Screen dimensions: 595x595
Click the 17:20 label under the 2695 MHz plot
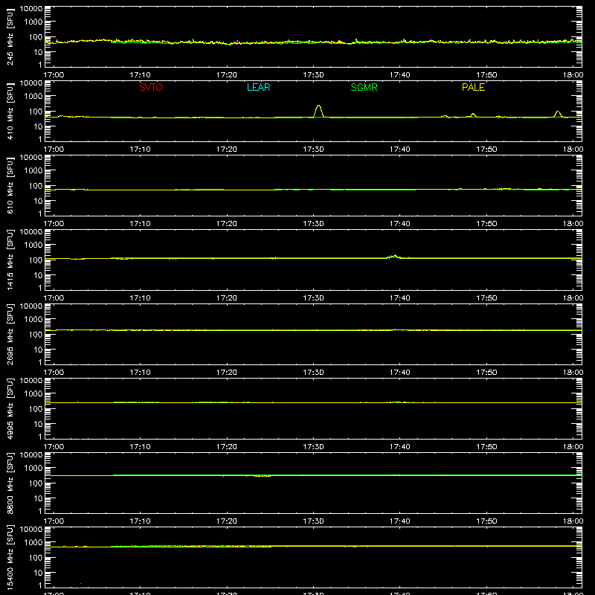[x=227, y=373]
